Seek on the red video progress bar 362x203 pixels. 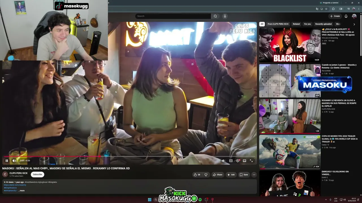click(x=130, y=156)
